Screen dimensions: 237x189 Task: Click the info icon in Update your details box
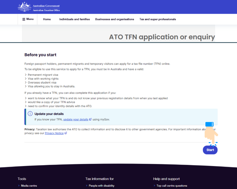30,114
